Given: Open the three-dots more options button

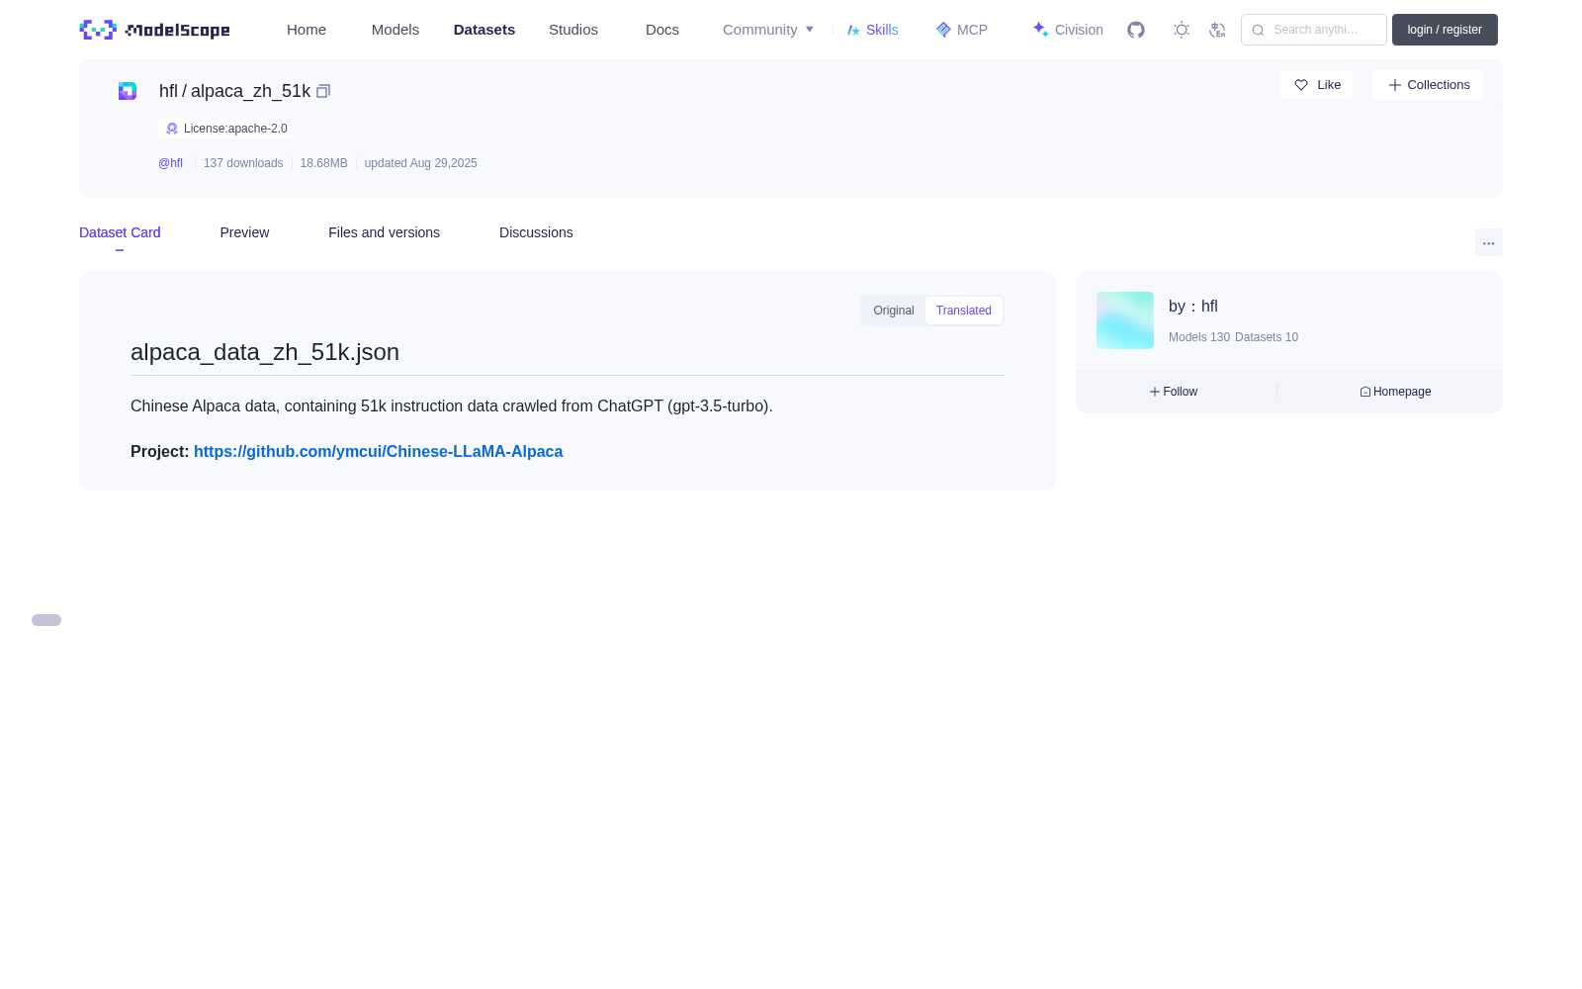Looking at the screenshot, I should [1489, 242].
